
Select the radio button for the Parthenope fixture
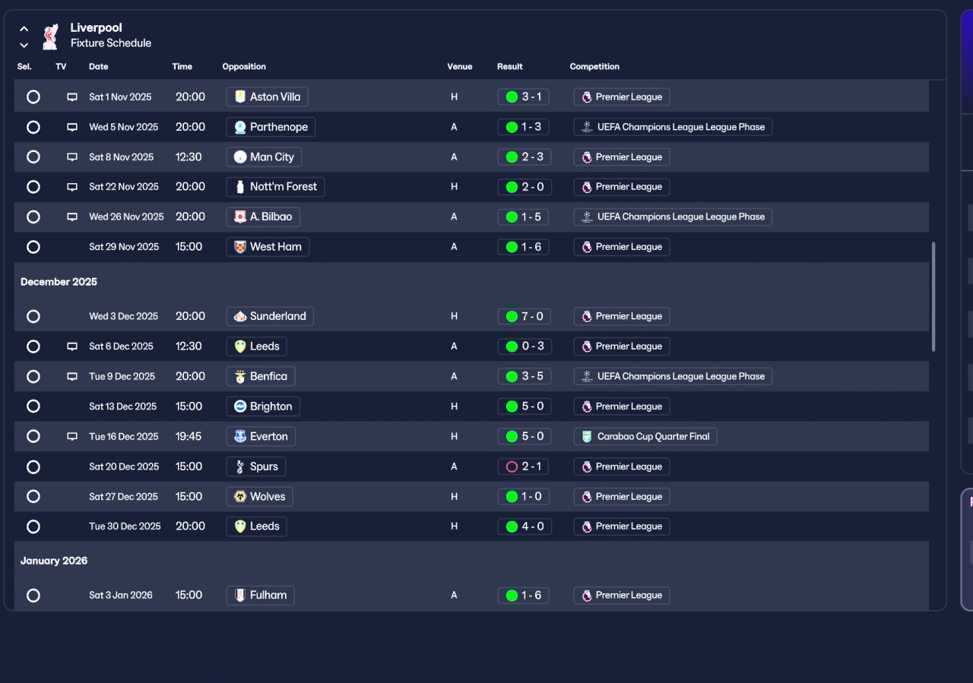[x=33, y=127]
